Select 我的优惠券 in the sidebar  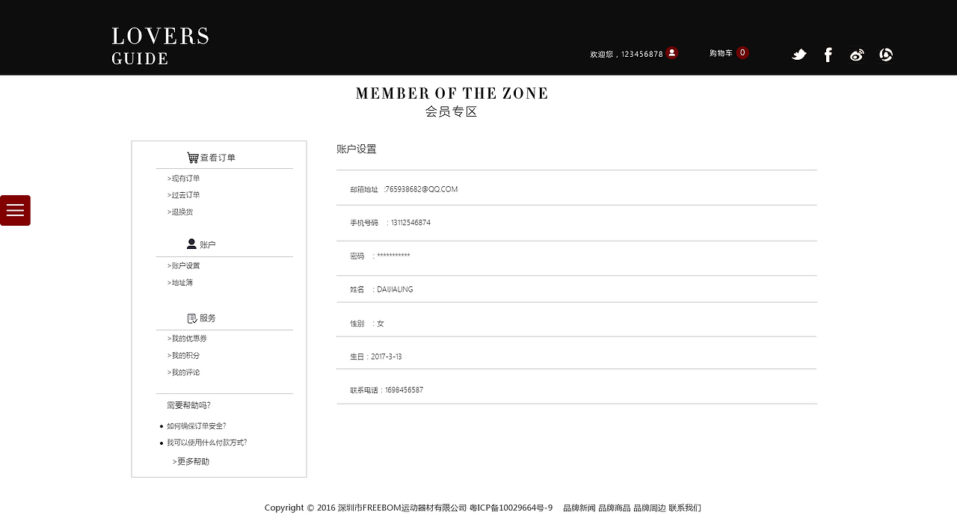pyautogui.click(x=187, y=339)
